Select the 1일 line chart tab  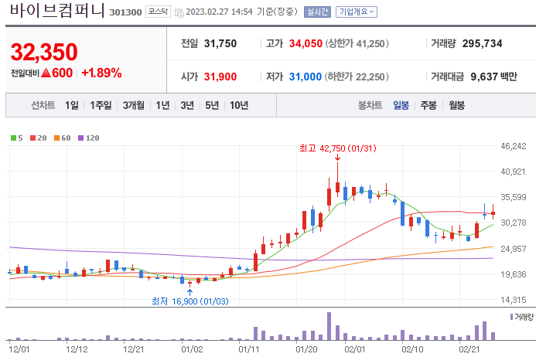point(72,105)
